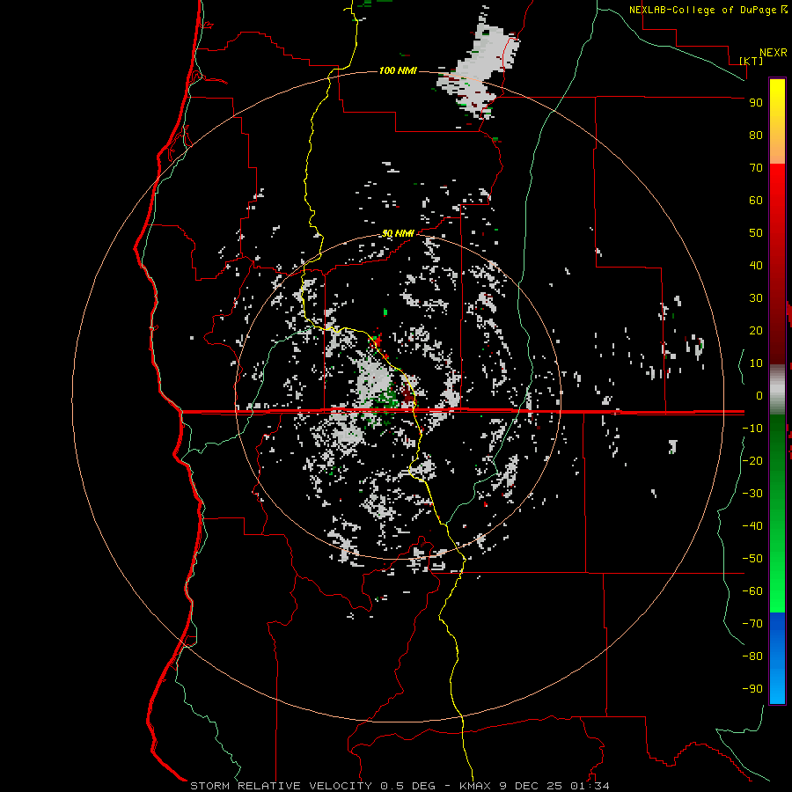
Task: Click the gray zero-velocity segment of color bar
Action: pyautogui.click(x=777, y=390)
